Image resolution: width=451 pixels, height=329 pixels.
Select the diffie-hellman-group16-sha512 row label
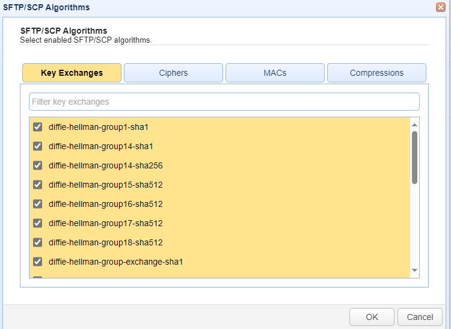[x=105, y=204]
